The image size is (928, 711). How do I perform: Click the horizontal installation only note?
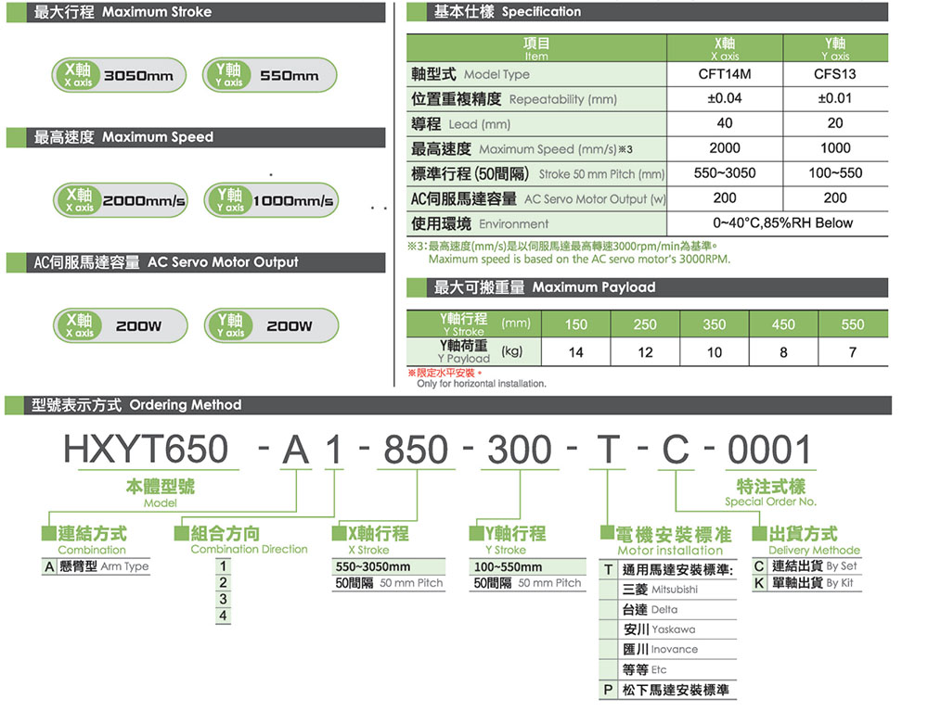(481, 384)
